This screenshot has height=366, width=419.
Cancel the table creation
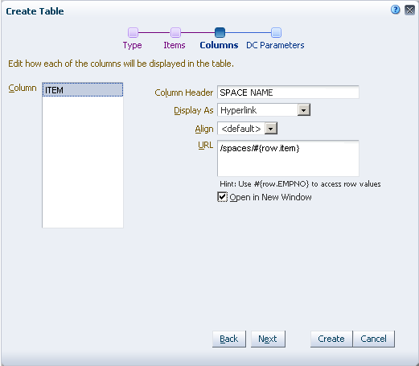(373, 339)
